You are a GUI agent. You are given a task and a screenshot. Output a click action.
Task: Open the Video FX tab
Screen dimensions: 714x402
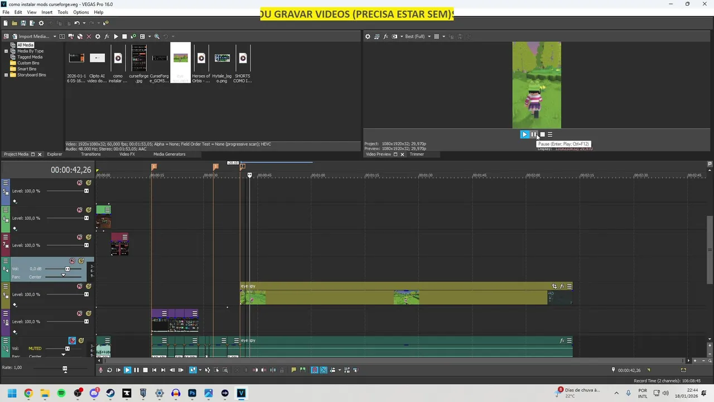(127, 154)
